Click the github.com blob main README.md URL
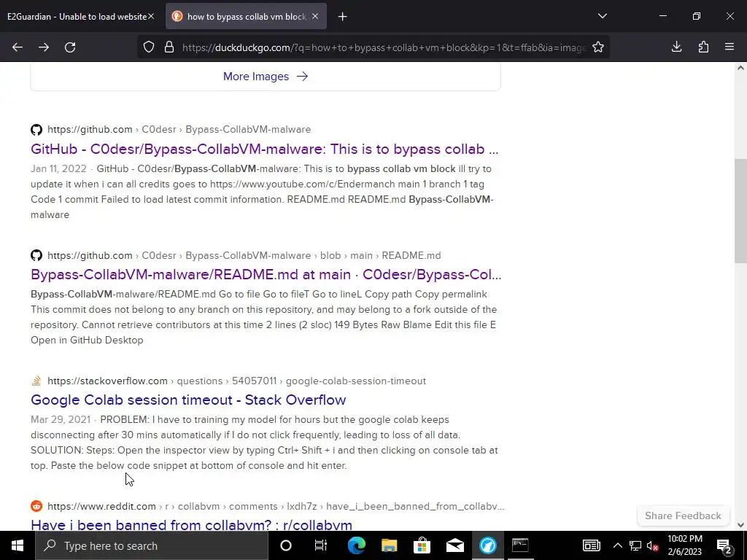Image resolution: width=747 pixels, height=560 pixels. (244, 255)
